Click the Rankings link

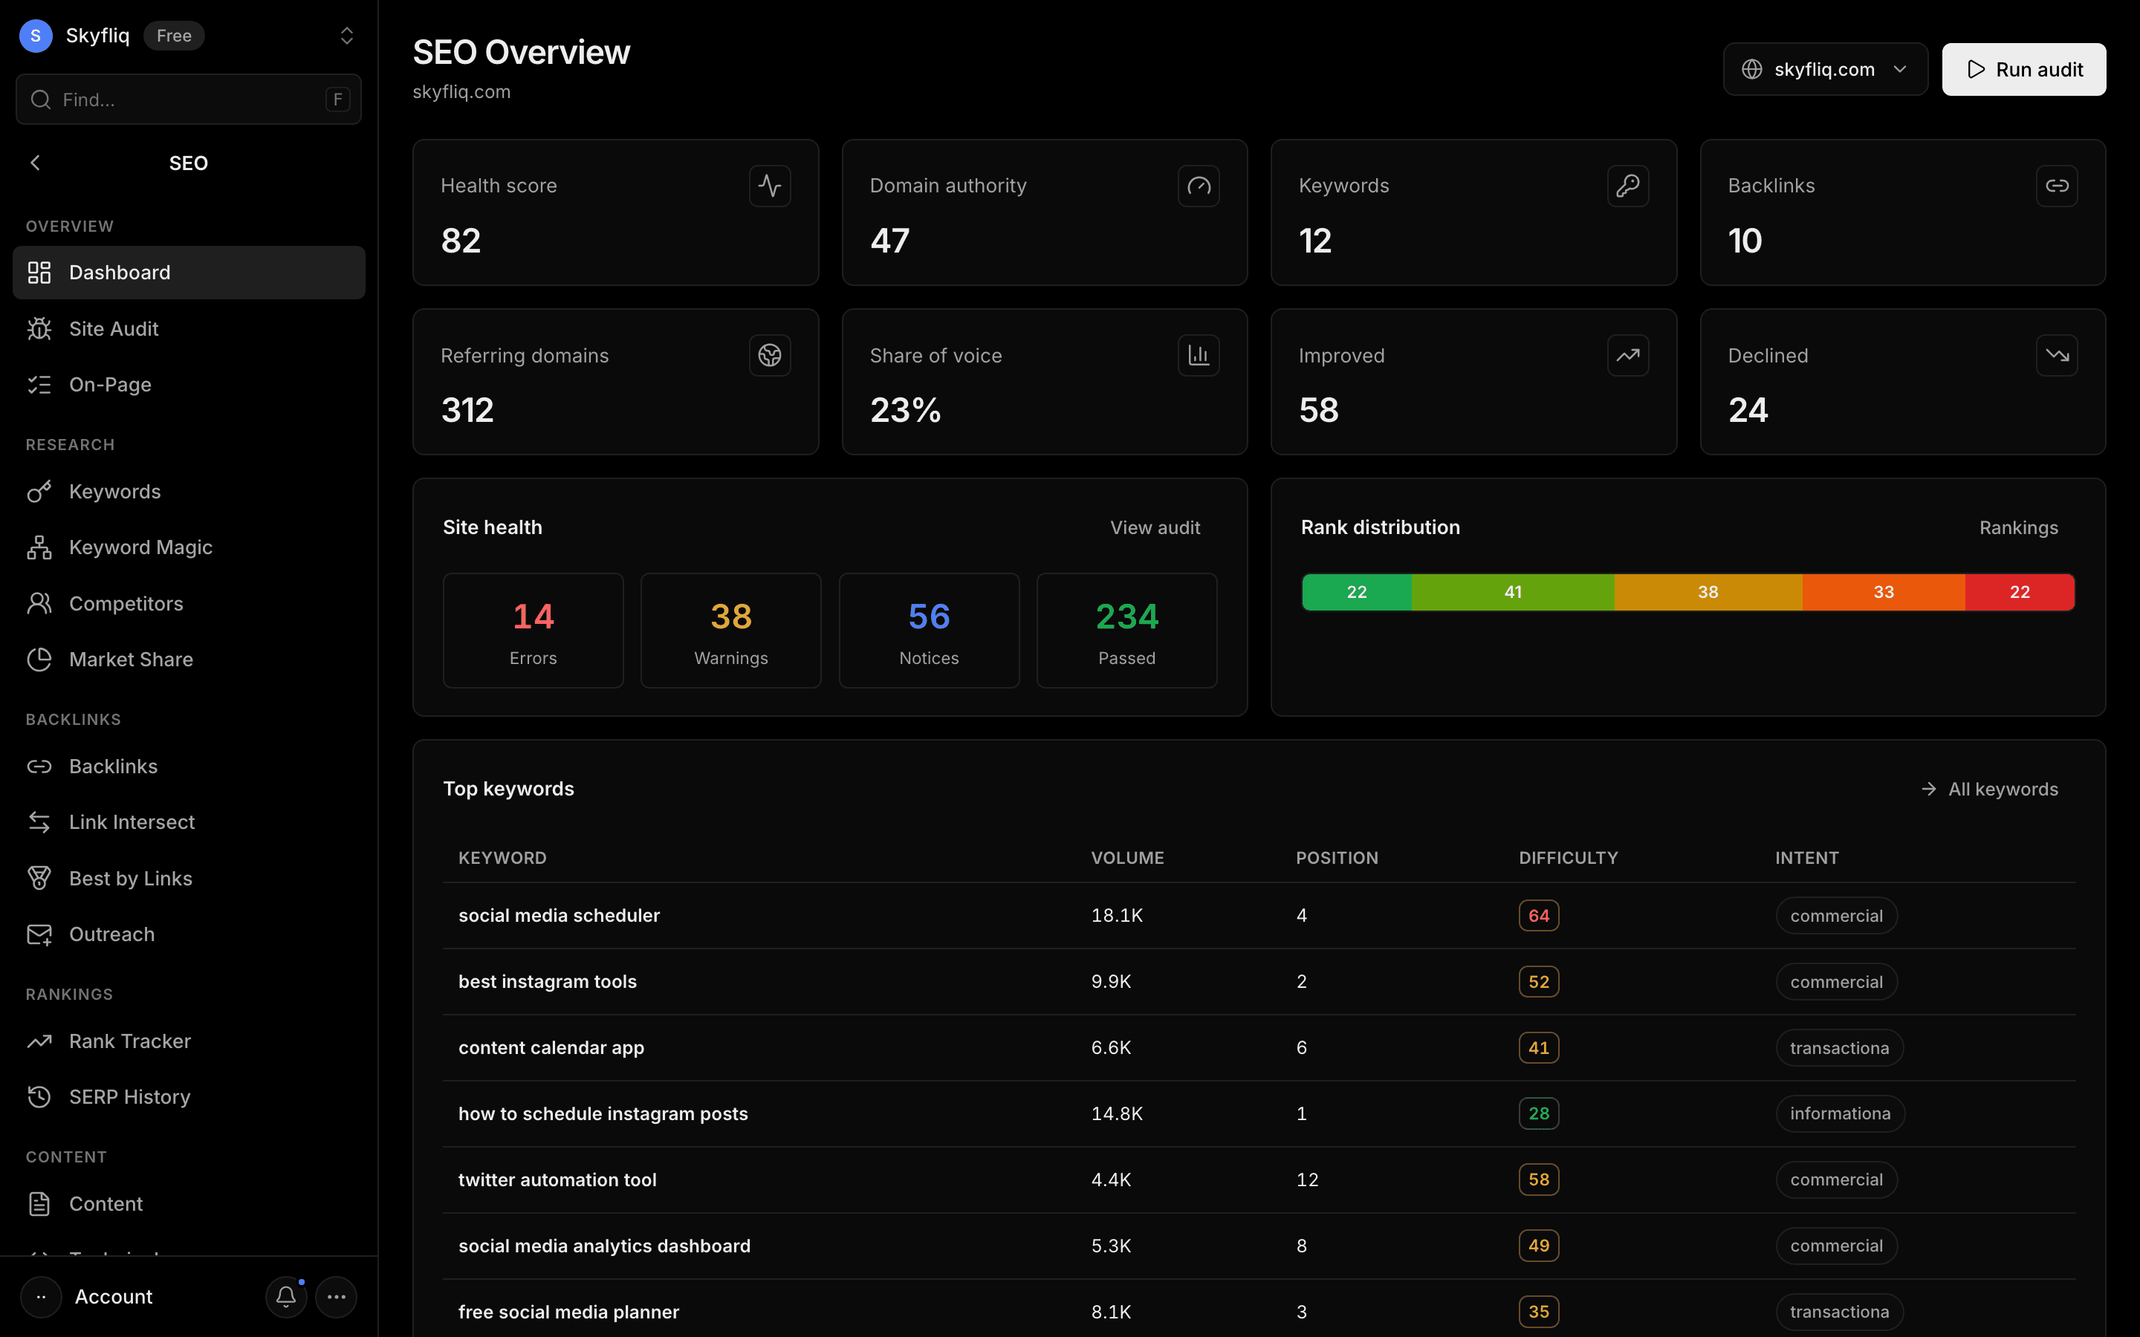(2018, 528)
